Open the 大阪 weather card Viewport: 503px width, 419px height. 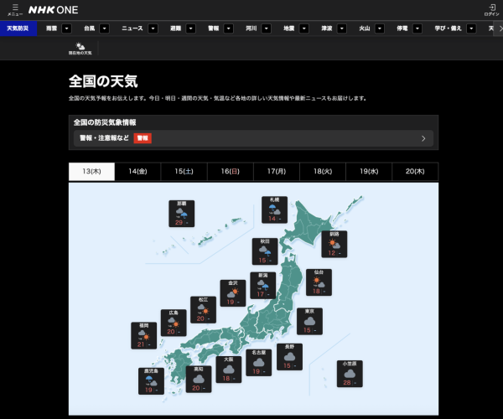(228, 370)
